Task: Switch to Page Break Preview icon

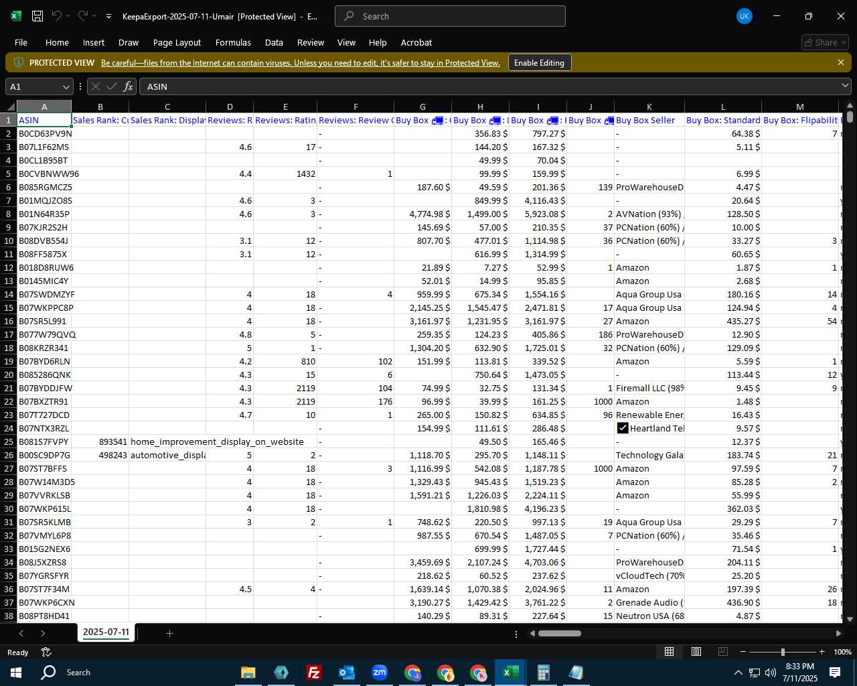Action: [722, 652]
